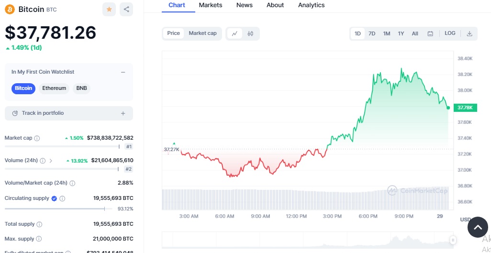Click the pie icon in Track in portfolio

(x=15, y=113)
